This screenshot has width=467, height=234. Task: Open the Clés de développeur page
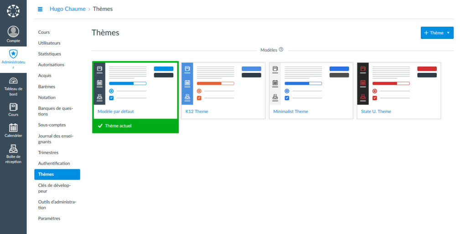coord(55,188)
